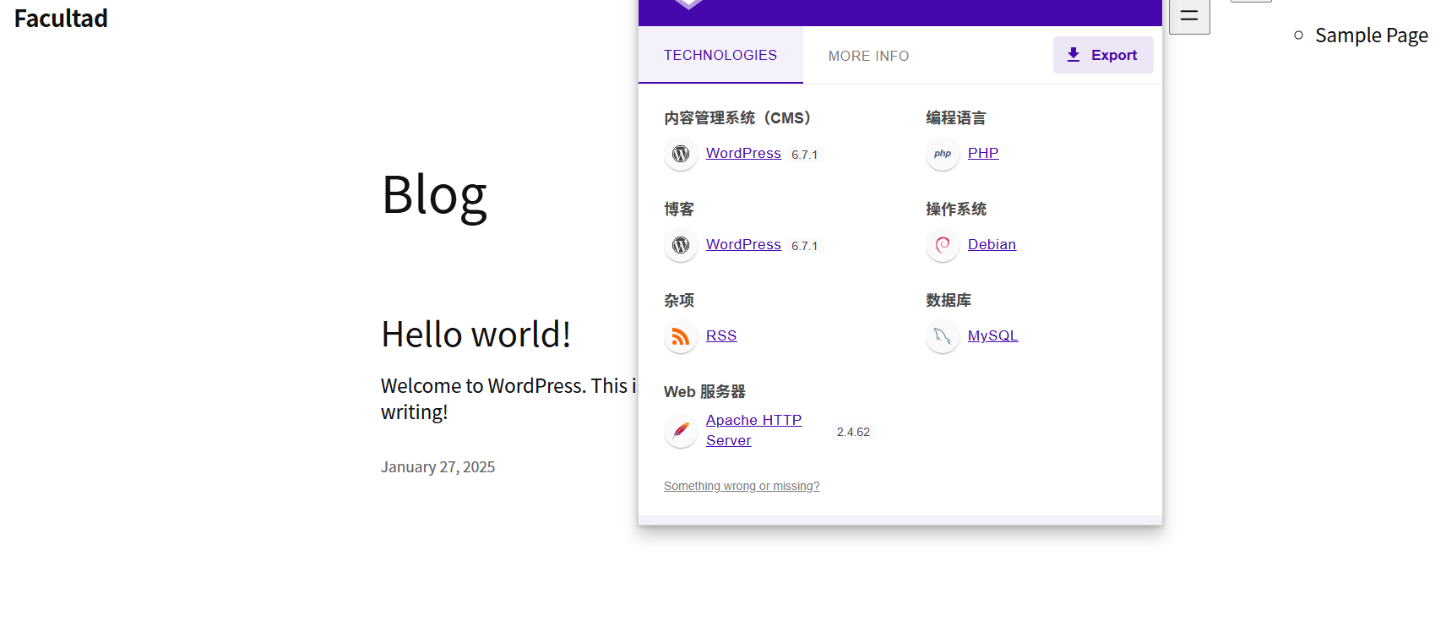Open the 'Hello world!' post title
The image size is (1446, 632).
coord(476,335)
